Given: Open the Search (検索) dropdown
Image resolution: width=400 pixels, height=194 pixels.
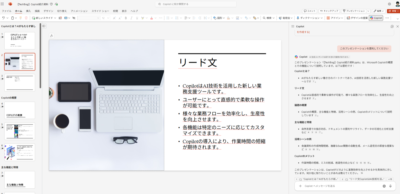Looking at the screenshot, I should coord(269,18).
